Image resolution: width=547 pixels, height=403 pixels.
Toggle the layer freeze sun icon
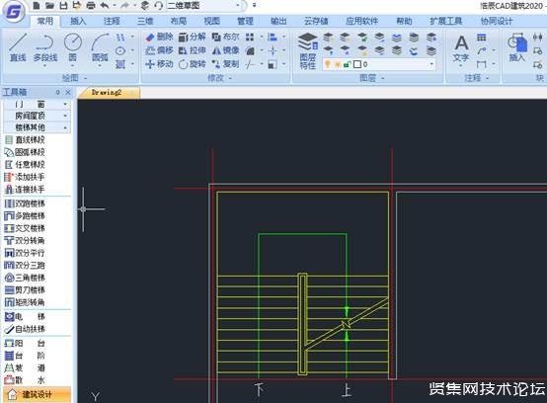(337, 64)
